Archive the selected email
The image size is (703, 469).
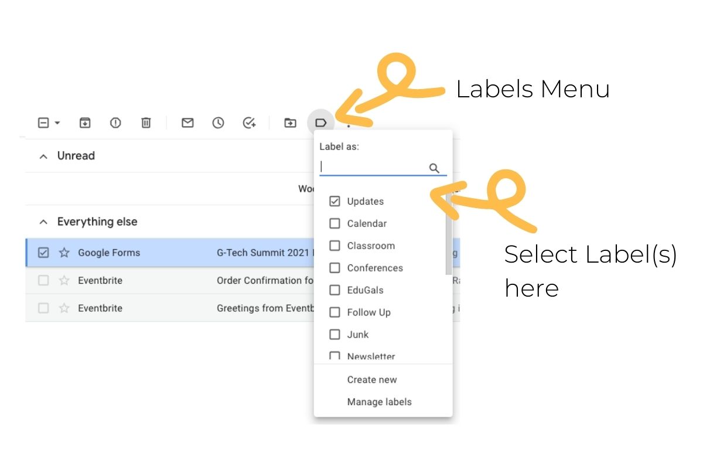[x=84, y=123]
